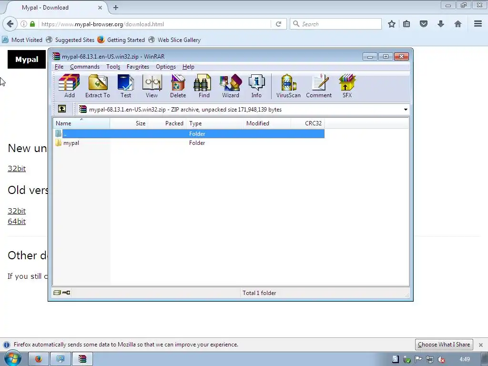Open the downloads arrow icon
The width and height of the screenshot is (488, 366).
pyautogui.click(x=441, y=24)
